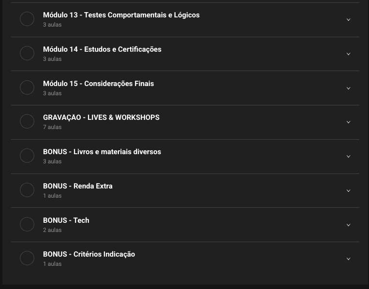The height and width of the screenshot is (289, 369).
Task: Toggle the BONUS - Tech completion circle
Action: click(x=27, y=224)
